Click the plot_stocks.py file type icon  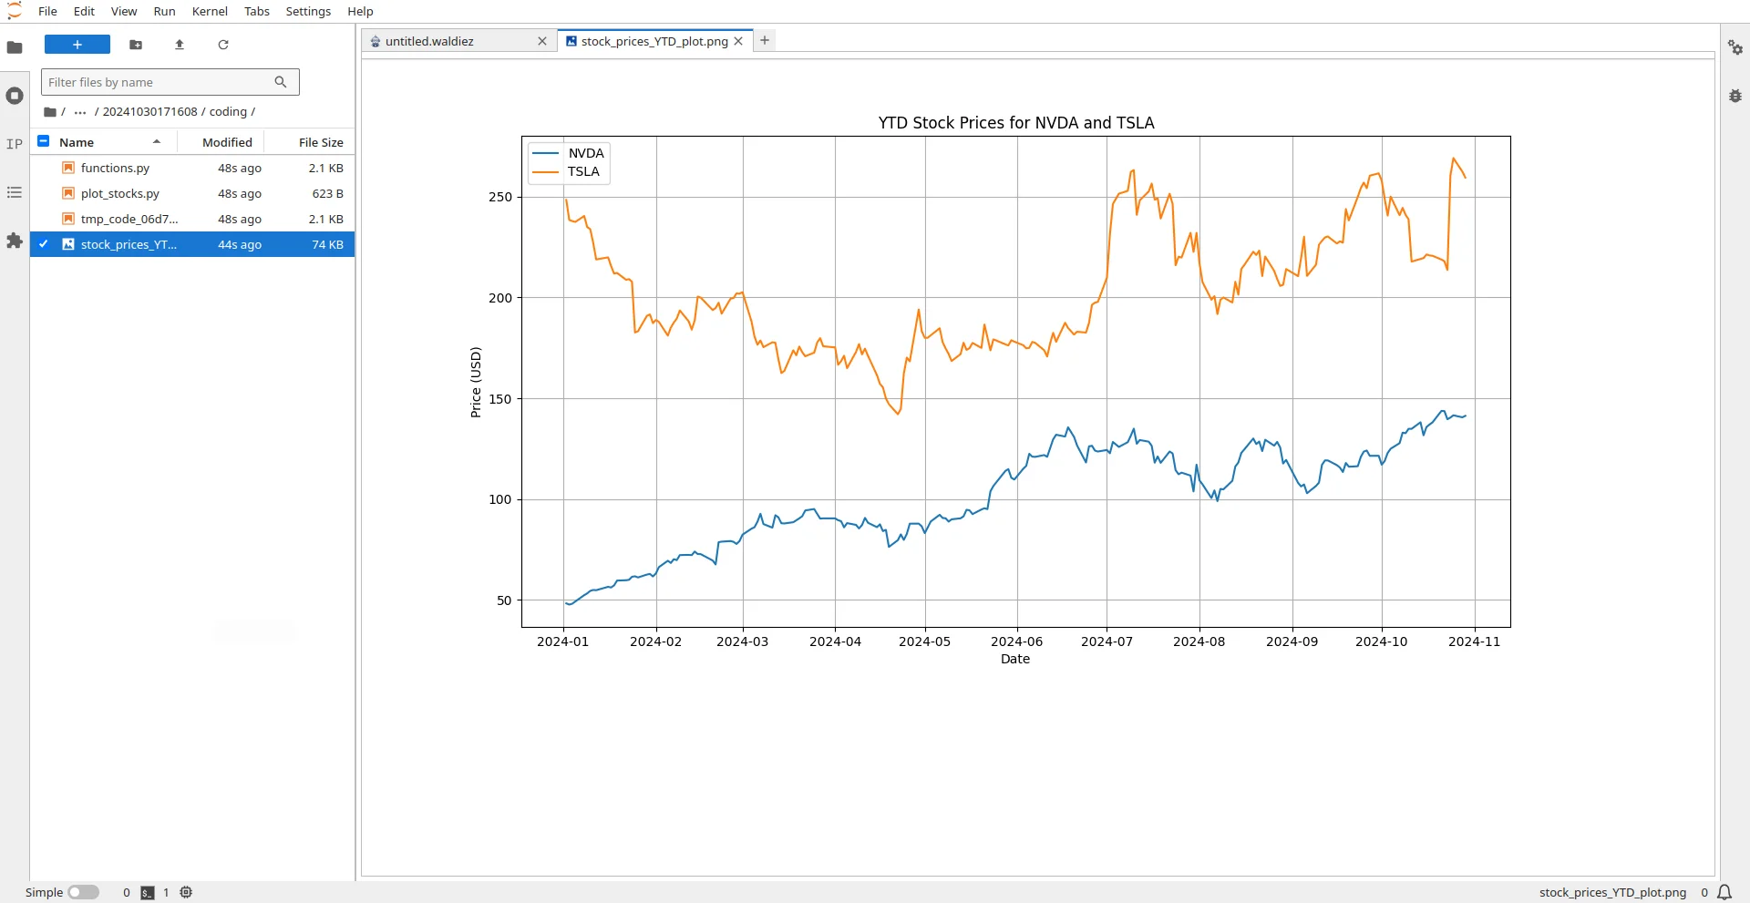pyautogui.click(x=68, y=193)
